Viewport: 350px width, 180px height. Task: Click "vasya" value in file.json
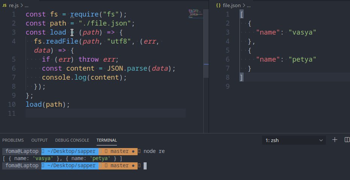point(303,32)
